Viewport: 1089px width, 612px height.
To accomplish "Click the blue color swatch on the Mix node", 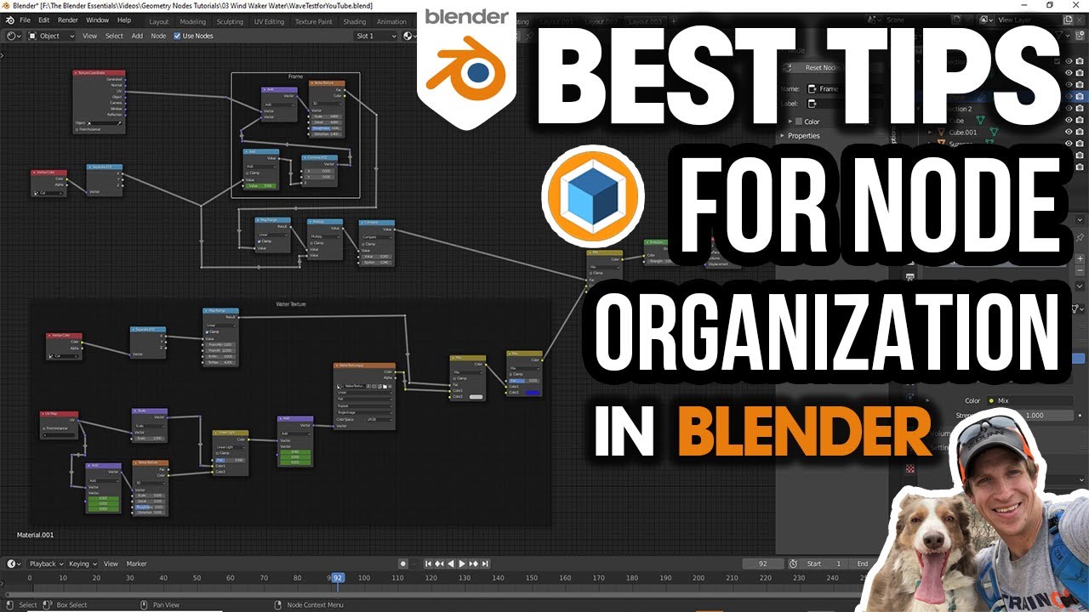I will pos(533,393).
